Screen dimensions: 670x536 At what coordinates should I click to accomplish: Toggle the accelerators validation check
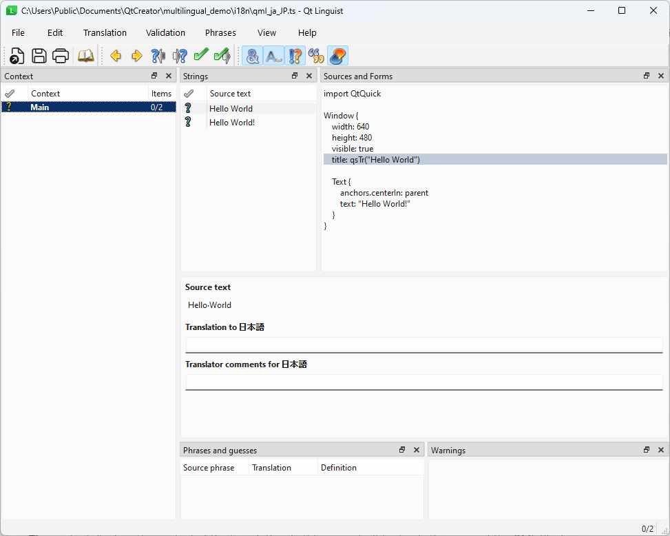[251, 56]
